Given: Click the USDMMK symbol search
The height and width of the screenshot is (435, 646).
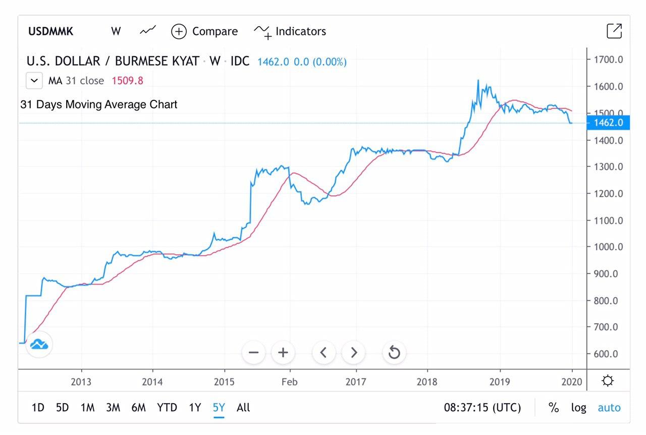Looking at the screenshot, I should 51,31.
